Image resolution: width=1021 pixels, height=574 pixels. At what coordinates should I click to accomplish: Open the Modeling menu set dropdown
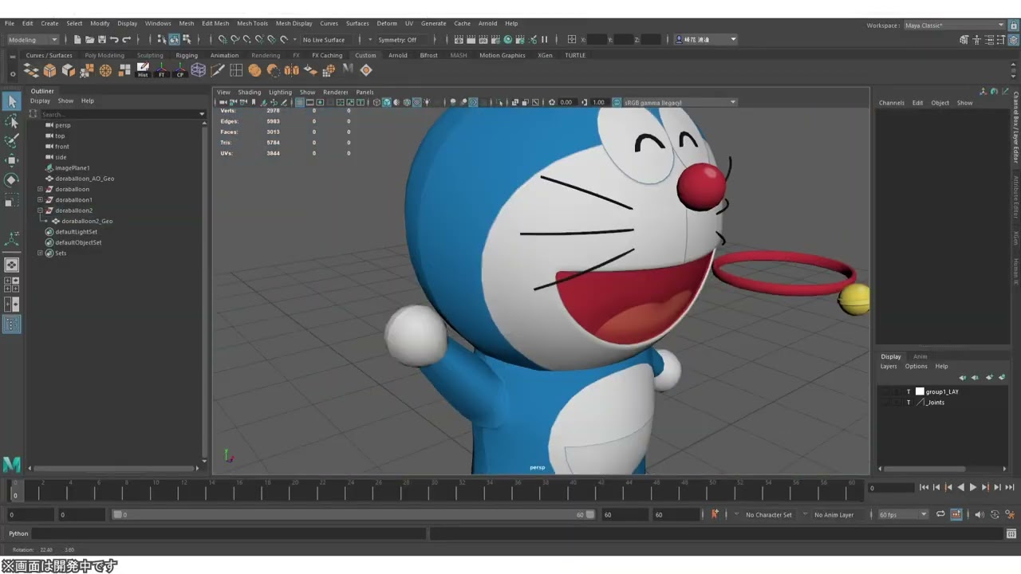click(x=32, y=39)
